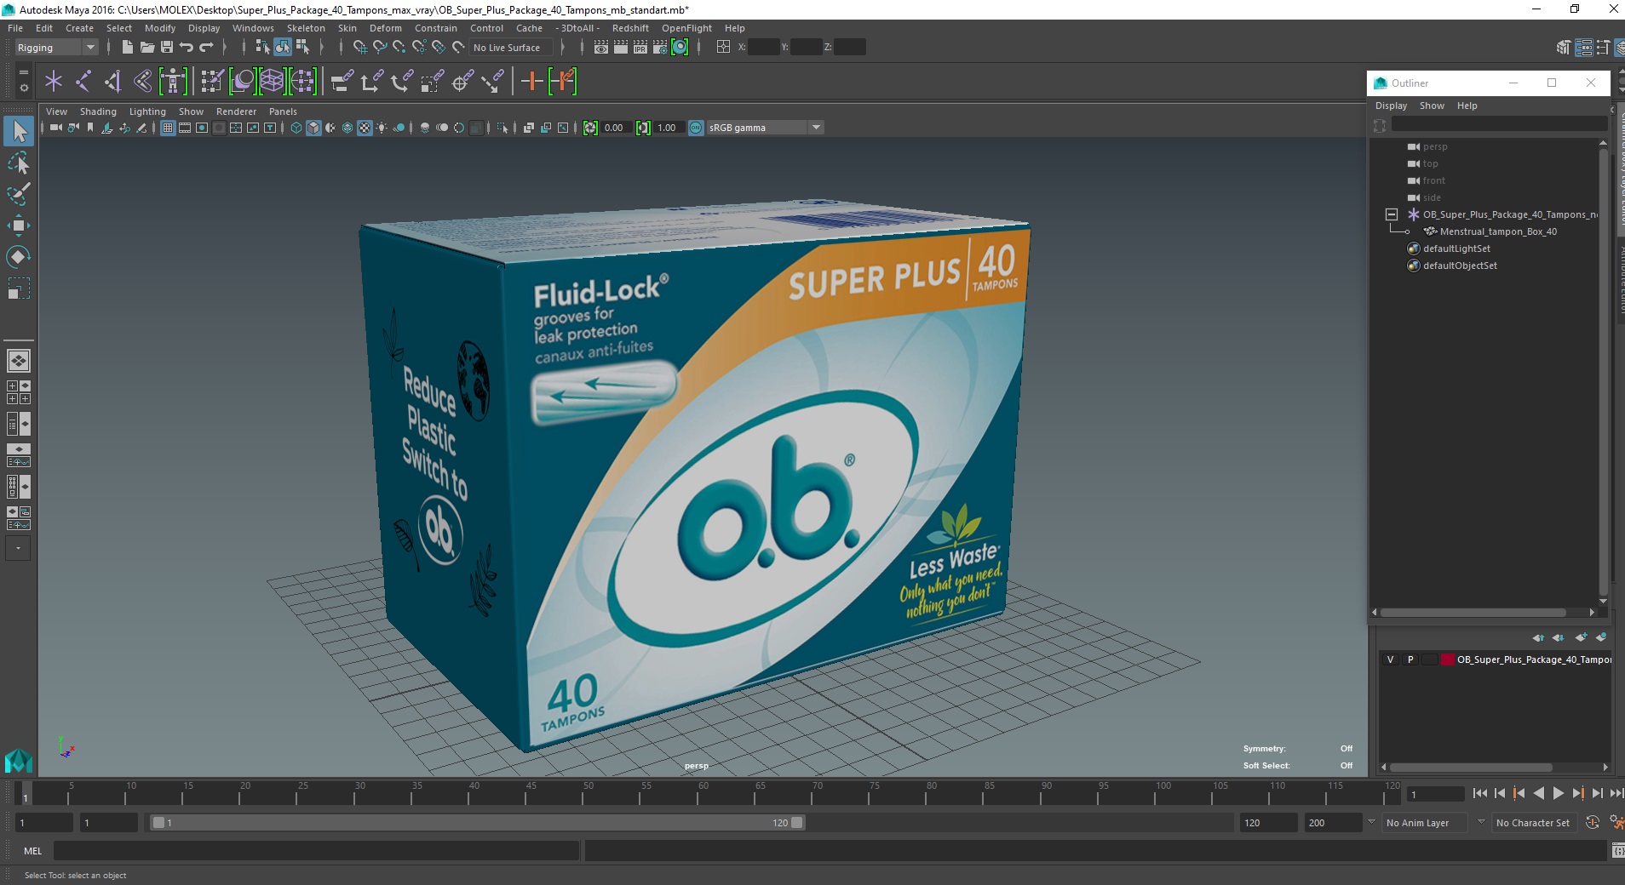Toggle textured display checker icon in the viewport
This screenshot has width=1625, height=885.
point(365,128)
